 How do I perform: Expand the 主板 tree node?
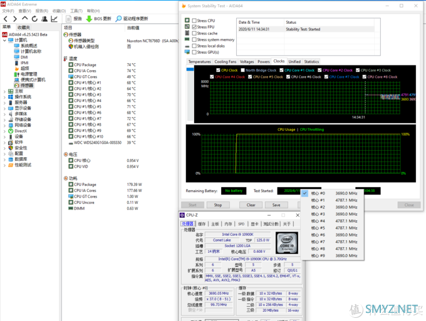tap(4, 91)
